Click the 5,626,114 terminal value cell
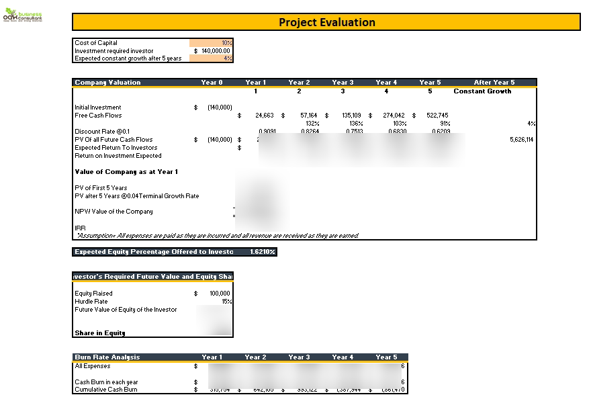 coord(521,139)
